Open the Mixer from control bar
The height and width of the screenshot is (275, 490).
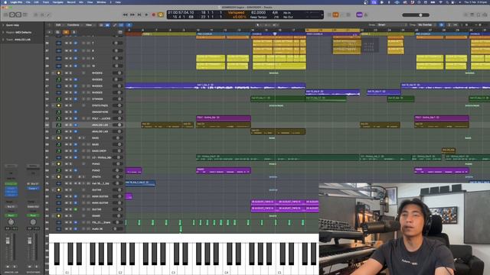click(42, 15)
